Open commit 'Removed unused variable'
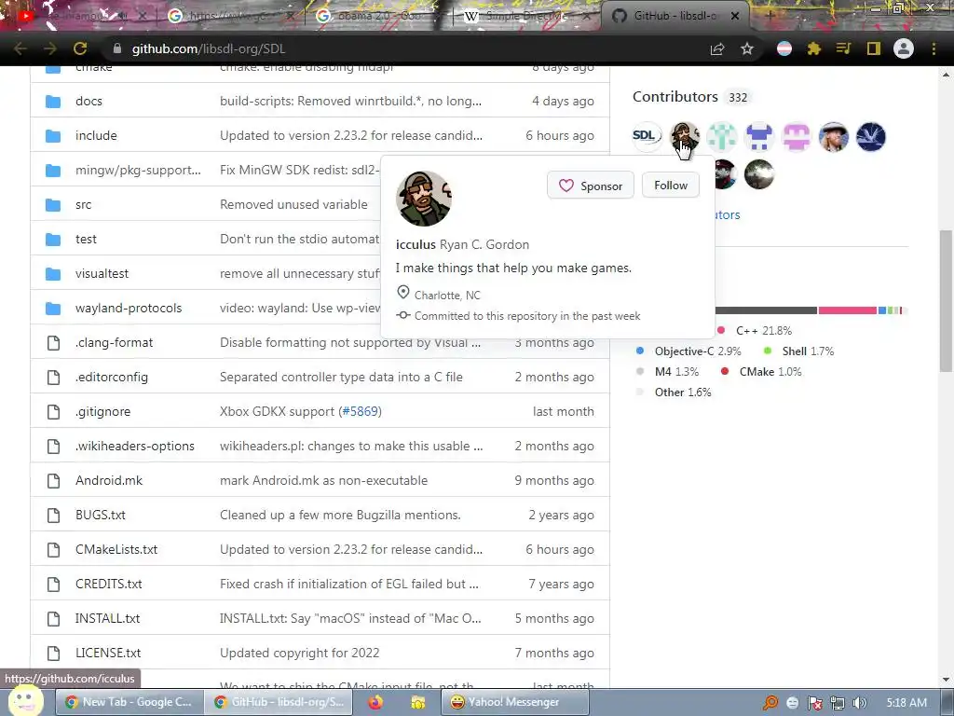 point(293,204)
